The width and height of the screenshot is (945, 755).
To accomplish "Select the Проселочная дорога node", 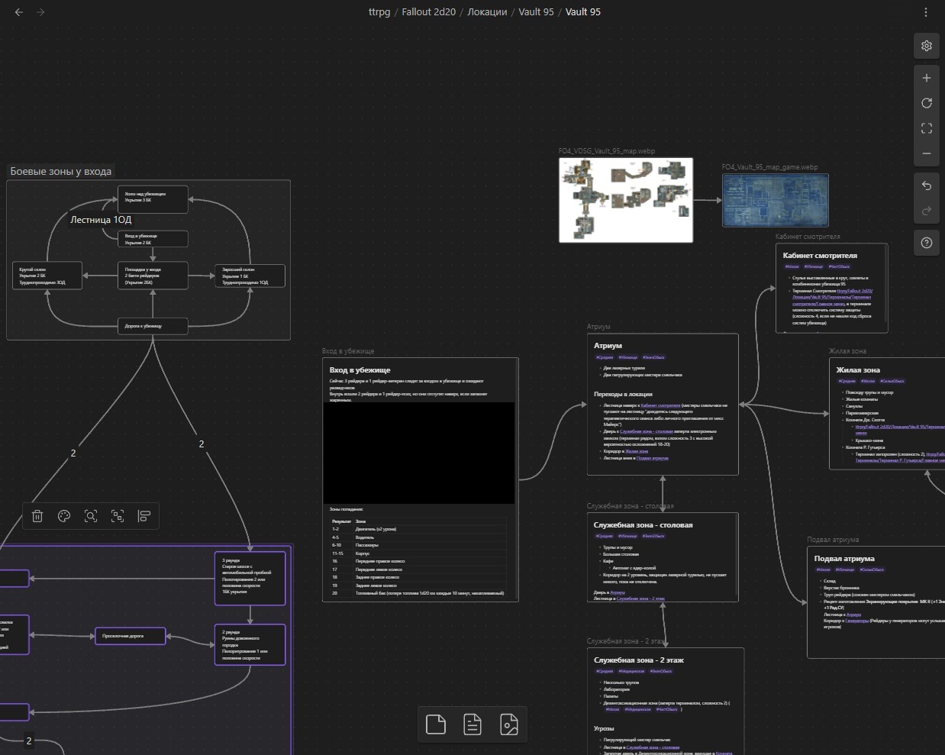I will pos(130,635).
